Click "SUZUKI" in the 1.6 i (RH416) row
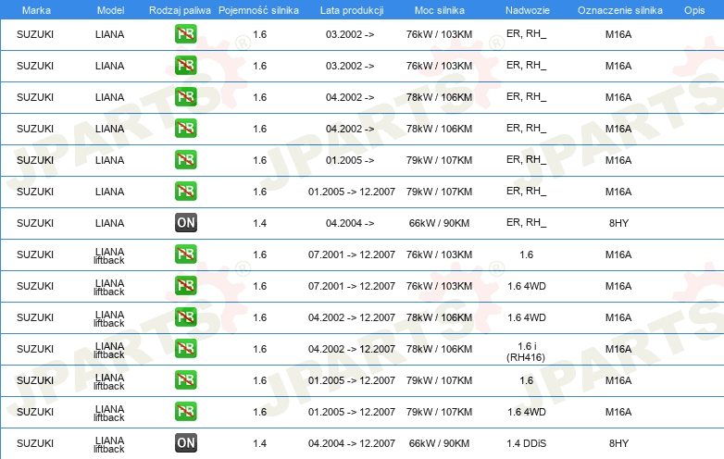 tap(35, 349)
